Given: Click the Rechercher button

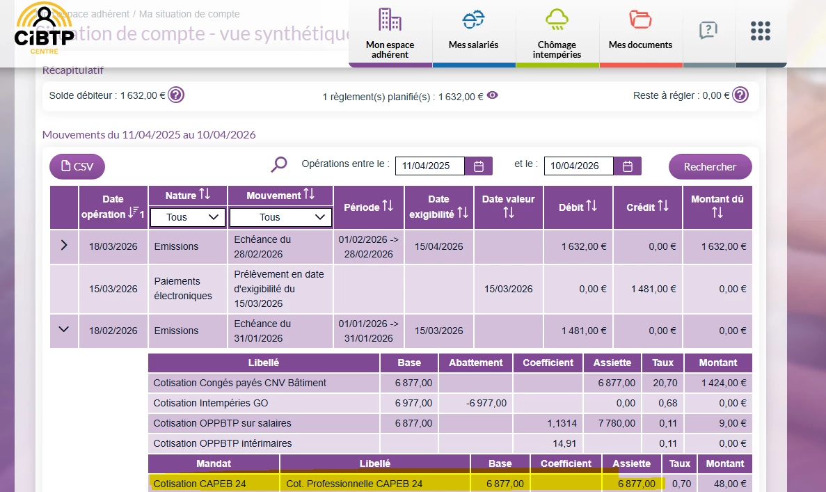Looking at the screenshot, I should pyautogui.click(x=710, y=166).
